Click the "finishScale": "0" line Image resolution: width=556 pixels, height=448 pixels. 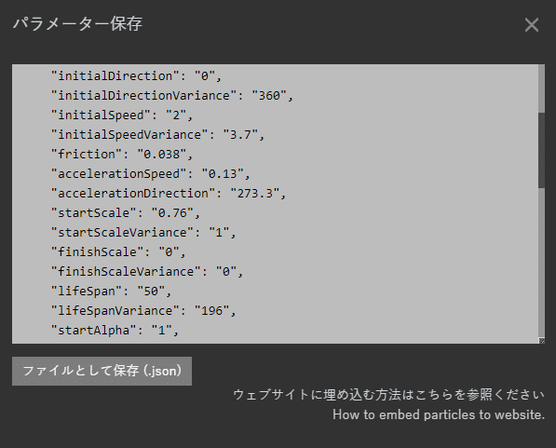tap(118, 251)
